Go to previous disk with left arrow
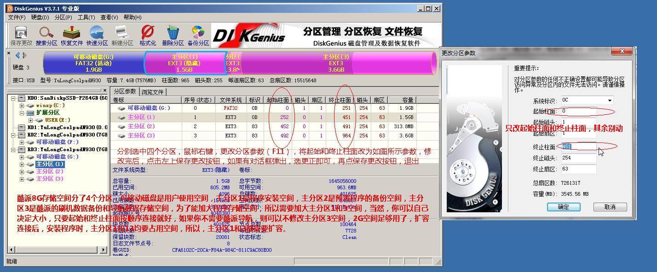Viewport: 657px width, 272px height. pyautogui.click(x=18, y=56)
